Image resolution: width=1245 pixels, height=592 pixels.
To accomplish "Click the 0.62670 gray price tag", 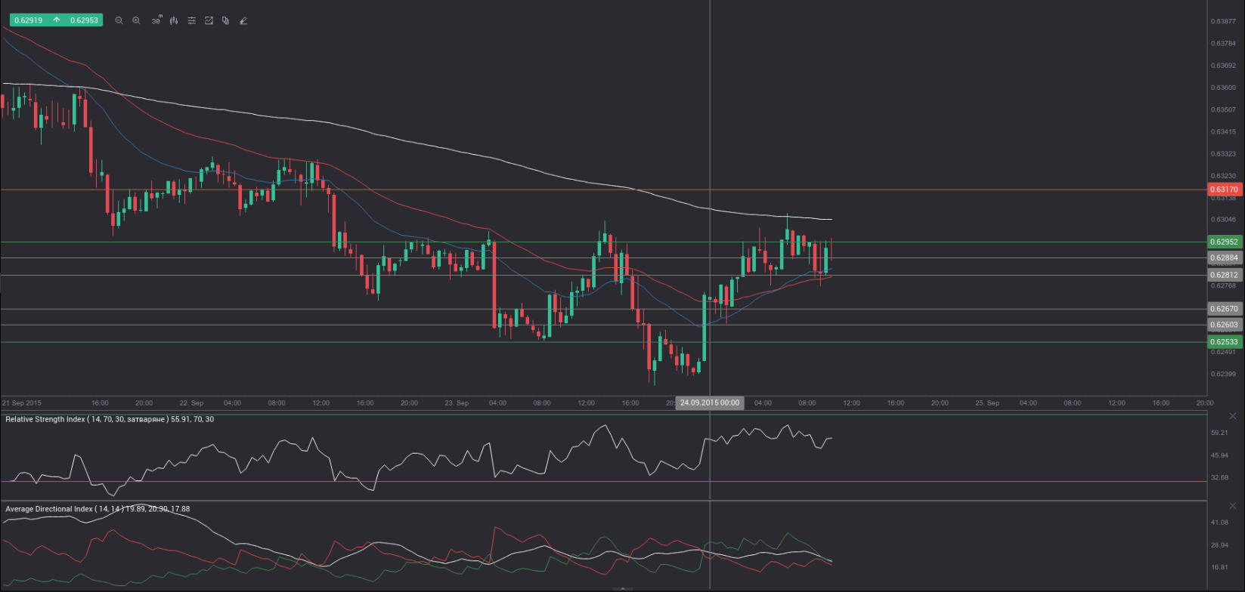I will click(x=1223, y=309).
